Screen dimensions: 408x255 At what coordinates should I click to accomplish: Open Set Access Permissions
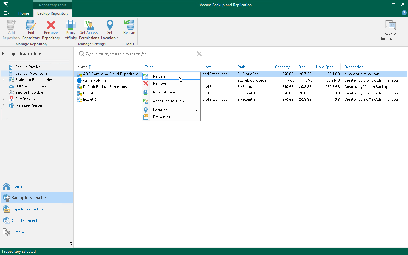click(x=89, y=29)
